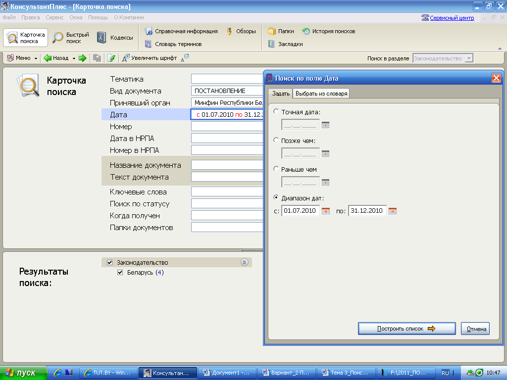Open the Помощь menu
Screen dimensions: 507x380
pyautogui.click(x=98, y=17)
